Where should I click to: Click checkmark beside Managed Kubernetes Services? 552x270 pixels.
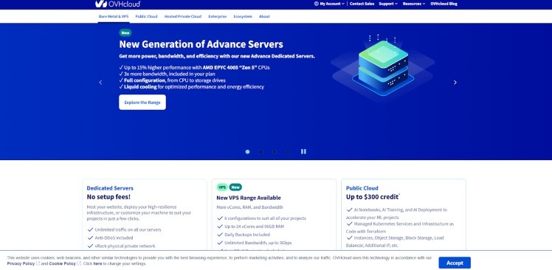coord(350,224)
